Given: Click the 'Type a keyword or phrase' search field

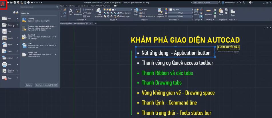Looking at the screenshot, I should (205, 3).
